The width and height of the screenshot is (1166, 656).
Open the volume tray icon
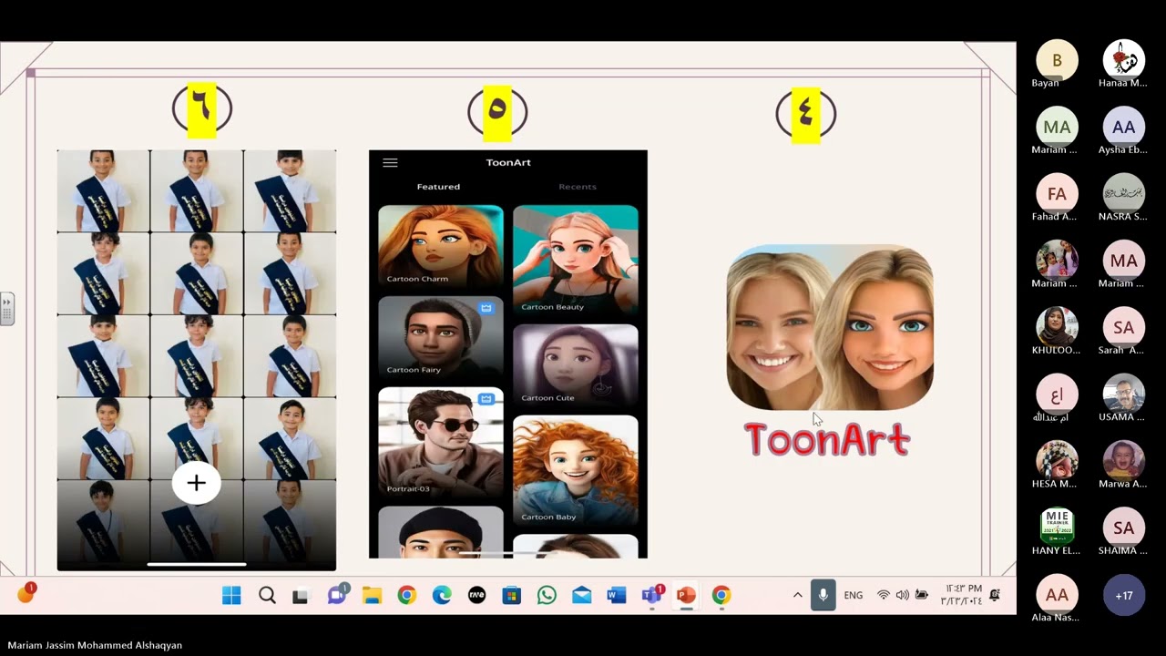(x=902, y=595)
